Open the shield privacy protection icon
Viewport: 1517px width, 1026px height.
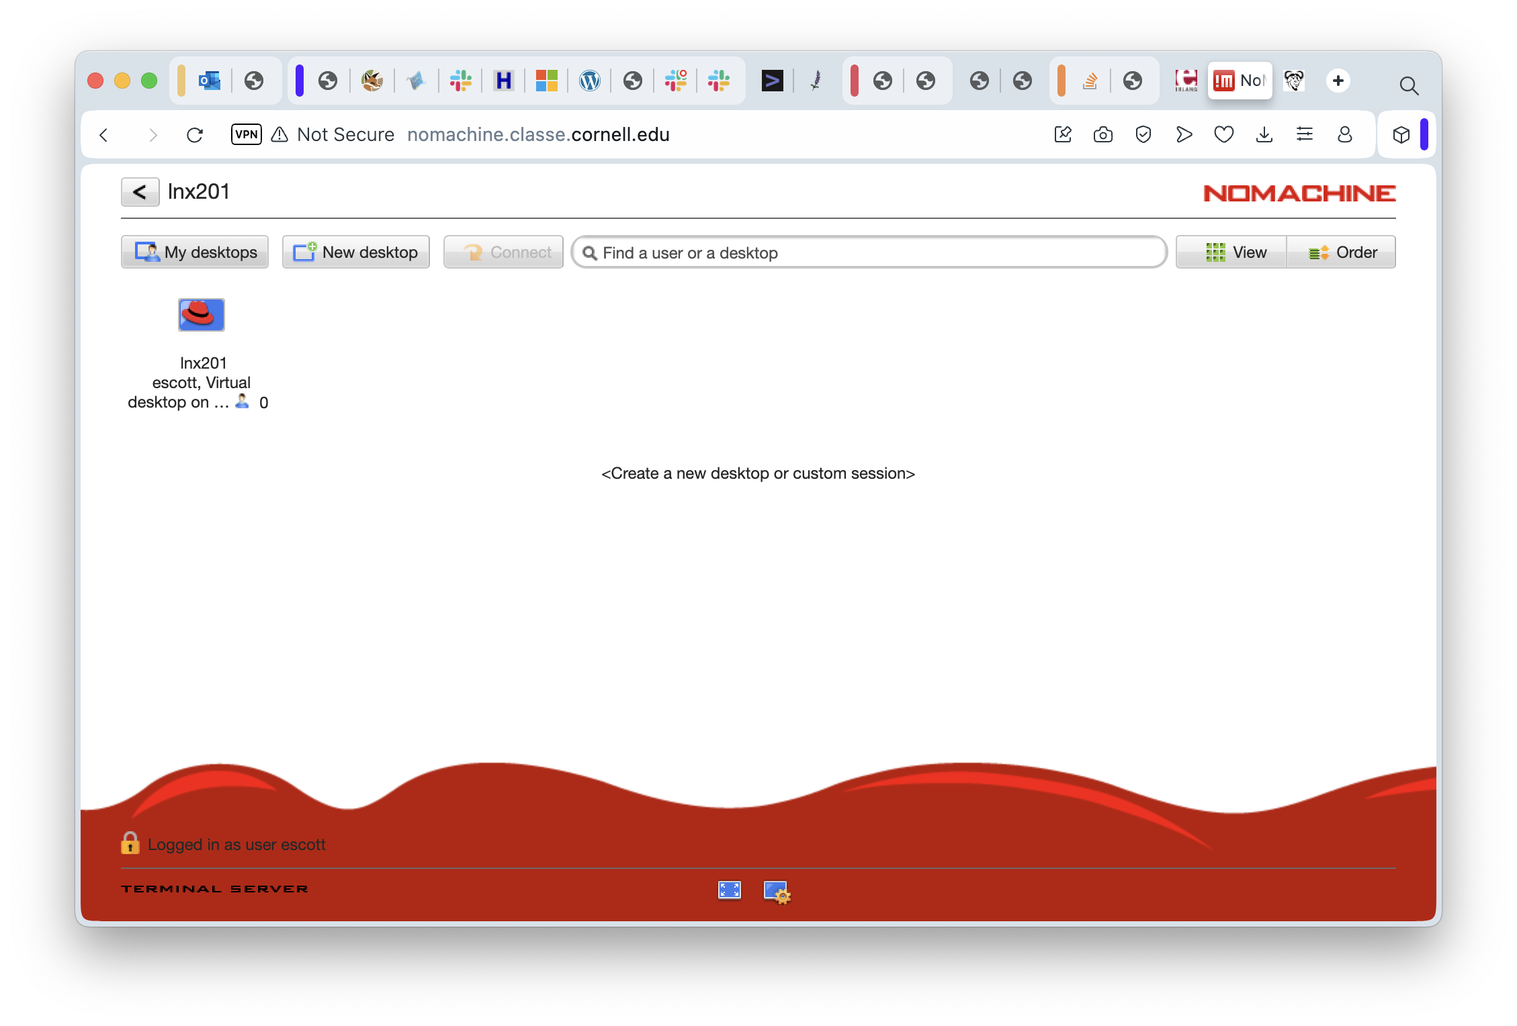pyautogui.click(x=1143, y=135)
